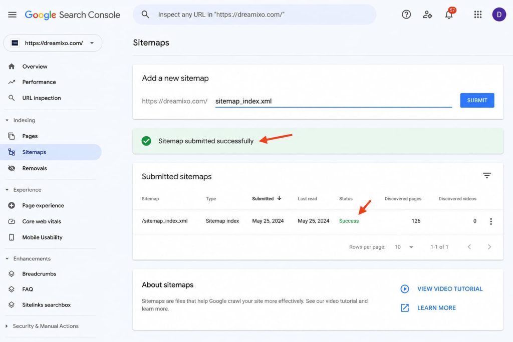Open the Help question mark icon
513x342 pixels.
(406, 15)
